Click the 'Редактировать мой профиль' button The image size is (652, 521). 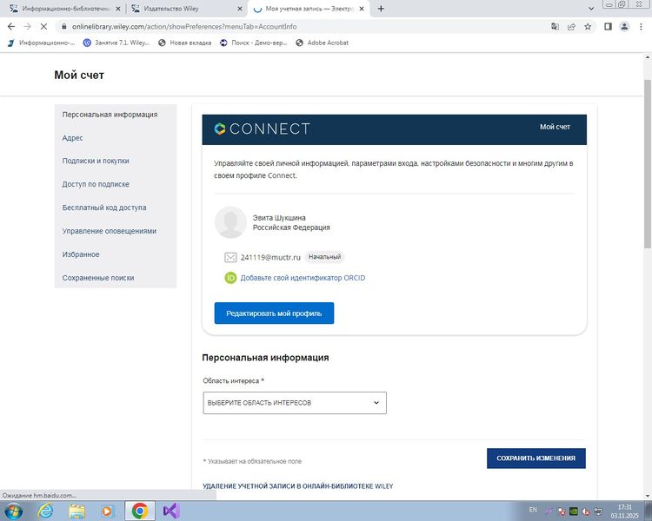[274, 313]
